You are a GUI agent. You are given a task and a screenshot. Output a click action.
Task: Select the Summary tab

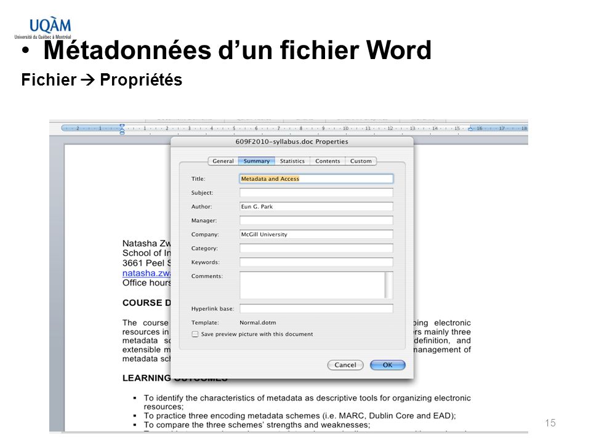[256, 161]
